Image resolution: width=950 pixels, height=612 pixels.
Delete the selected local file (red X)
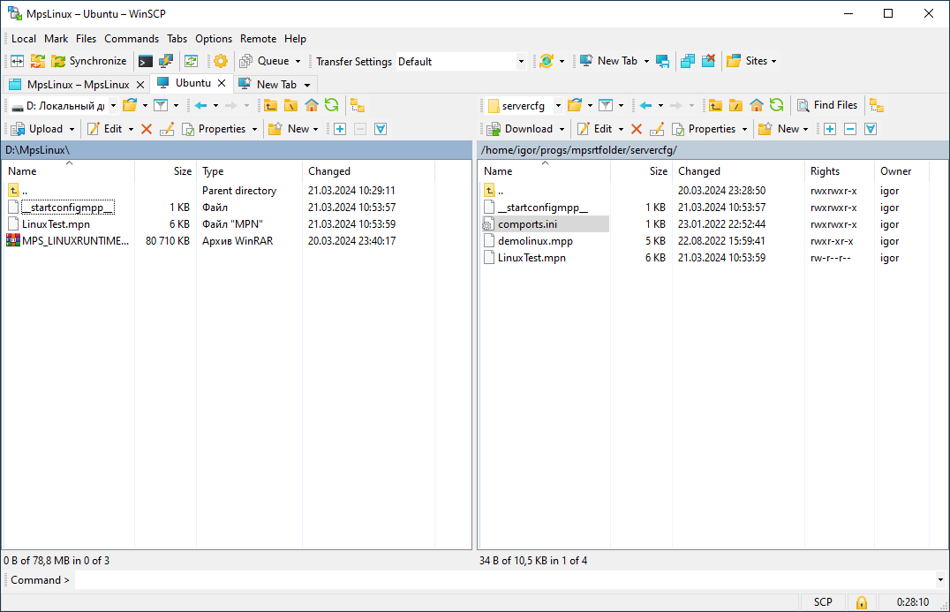pyautogui.click(x=146, y=129)
